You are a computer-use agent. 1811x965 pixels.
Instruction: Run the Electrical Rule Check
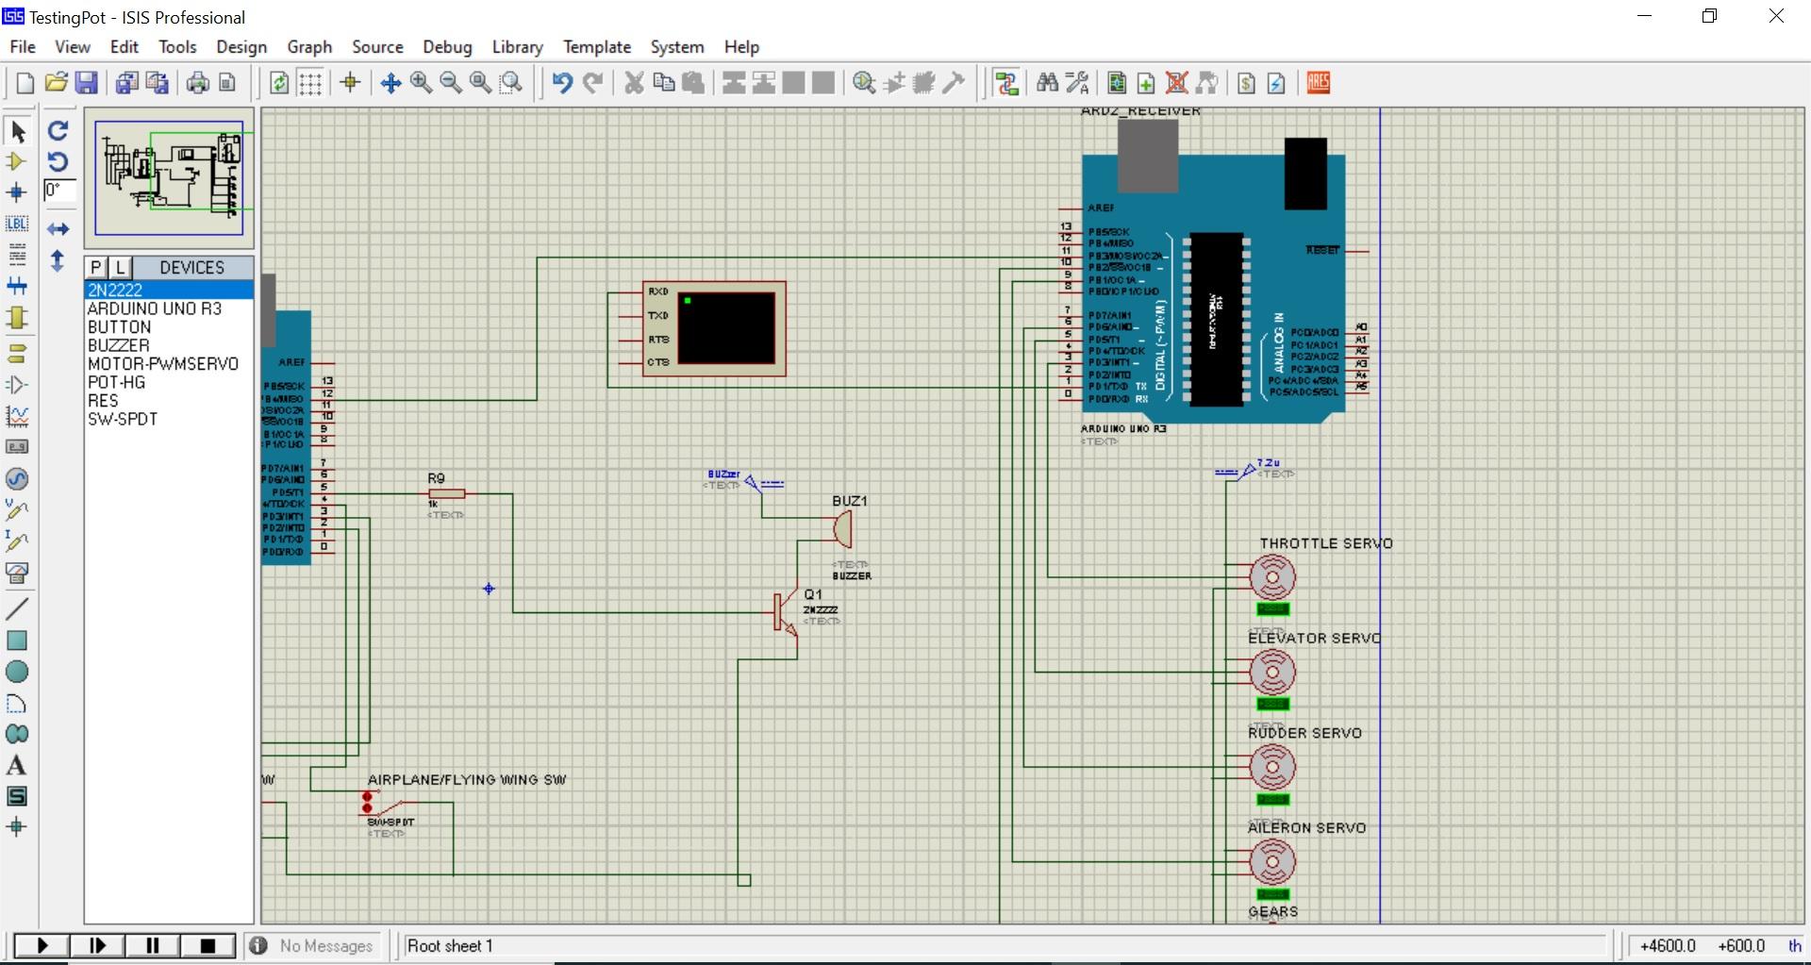tap(1276, 83)
